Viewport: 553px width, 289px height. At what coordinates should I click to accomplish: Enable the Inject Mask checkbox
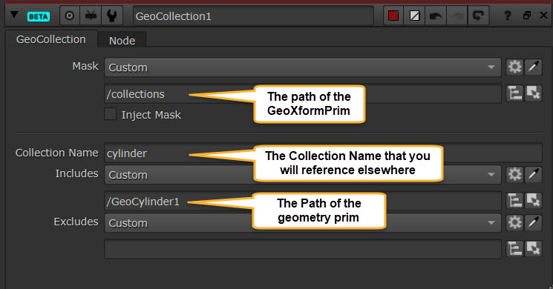(x=111, y=114)
